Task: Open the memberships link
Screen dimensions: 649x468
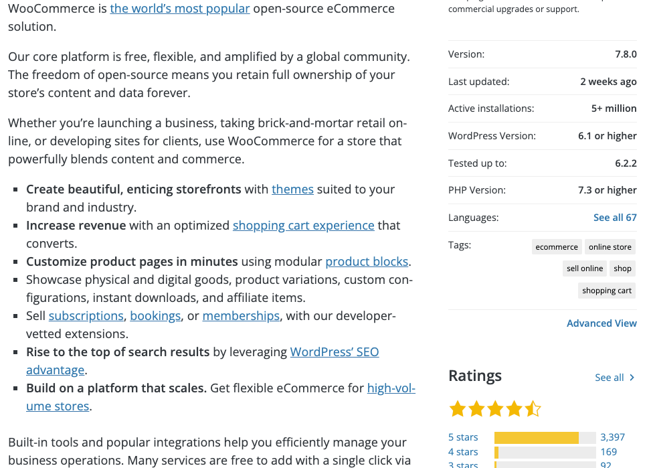Action: [x=241, y=315]
